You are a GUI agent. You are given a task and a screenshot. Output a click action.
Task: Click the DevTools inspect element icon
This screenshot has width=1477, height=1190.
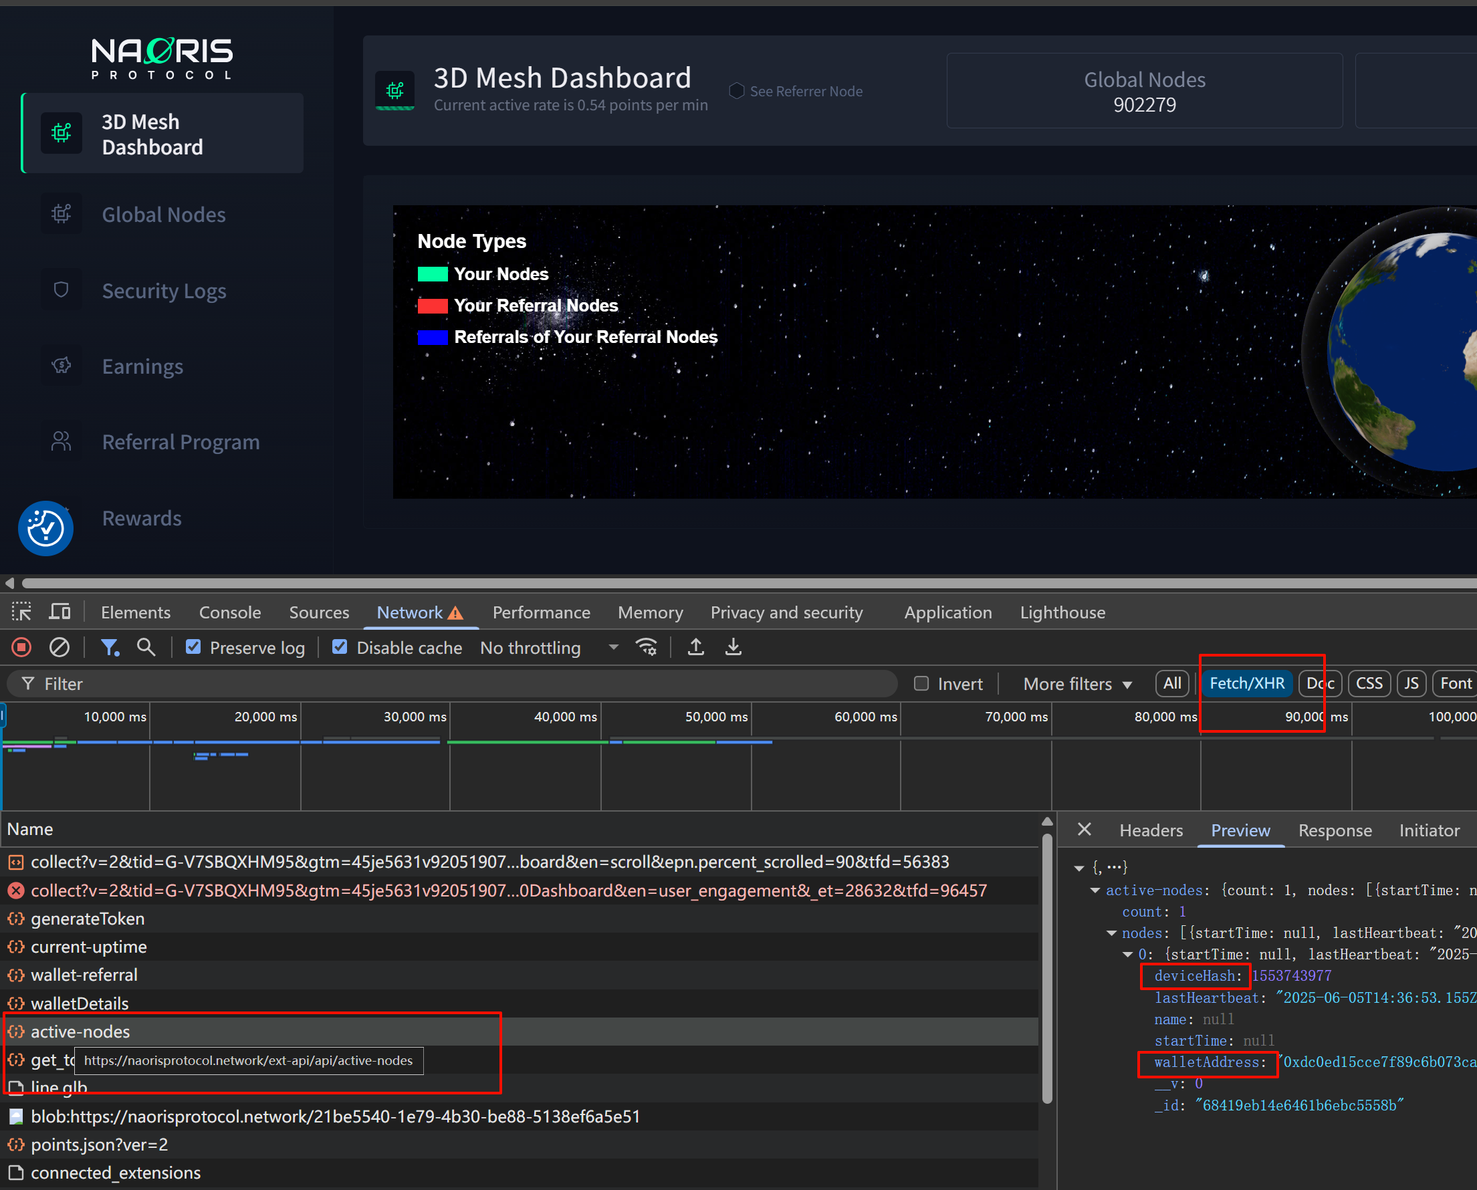21,612
